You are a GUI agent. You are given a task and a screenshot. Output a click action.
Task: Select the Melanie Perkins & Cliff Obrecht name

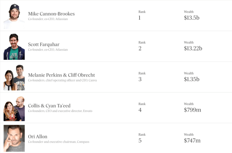[61, 75]
